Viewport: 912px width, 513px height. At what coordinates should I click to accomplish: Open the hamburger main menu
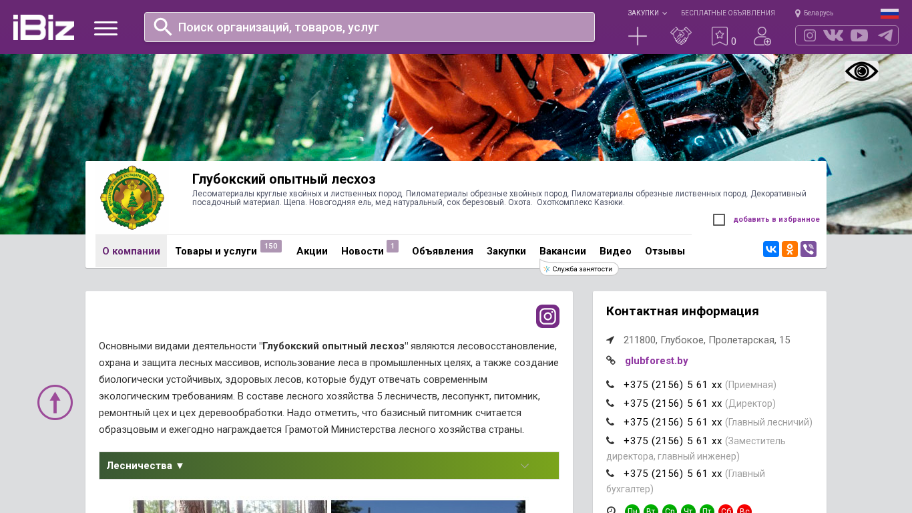click(x=105, y=28)
